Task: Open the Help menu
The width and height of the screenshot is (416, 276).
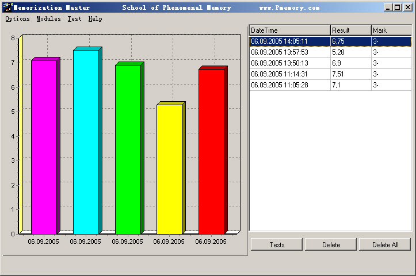Action: pos(96,19)
